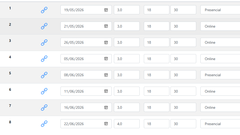Viewport: 240px width, 135px height.
Task: Expand the Online dropdown in row 2
Action: tap(220, 26)
